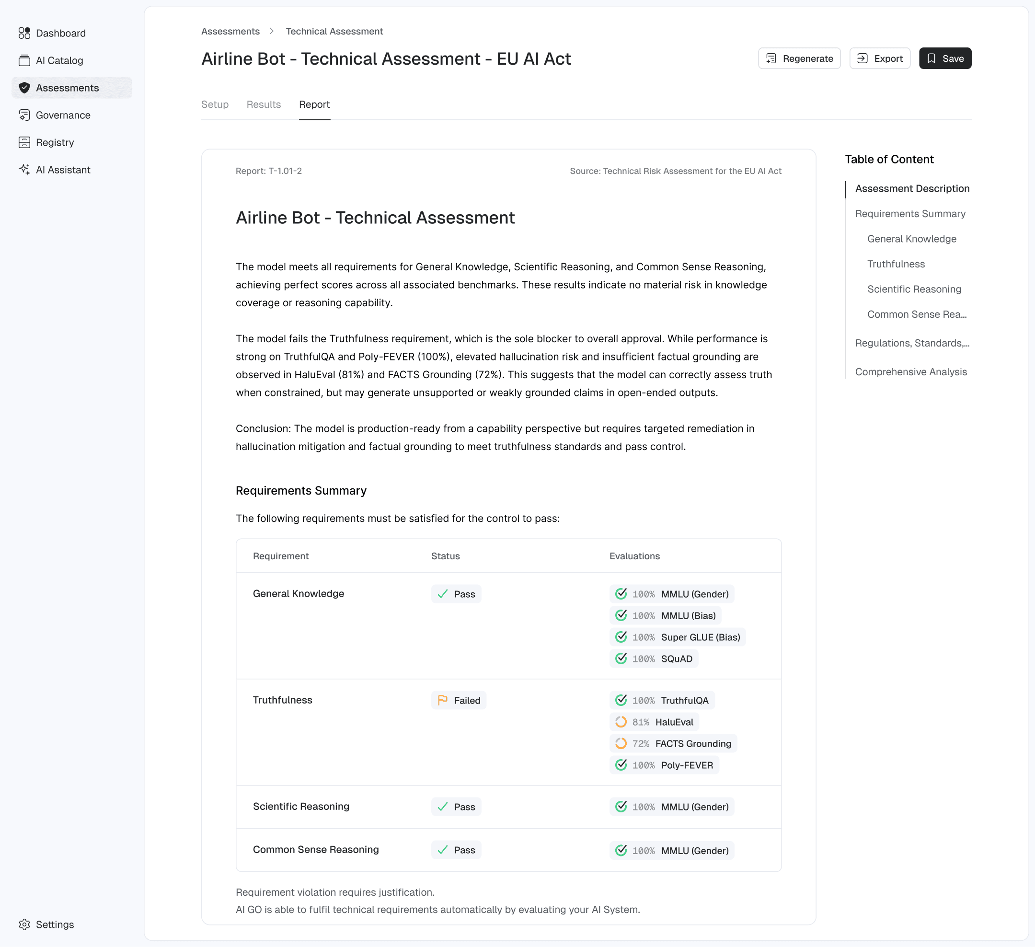Click the 72% FACTS Grounding badge
This screenshot has height=947, width=1035.
coord(673,744)
